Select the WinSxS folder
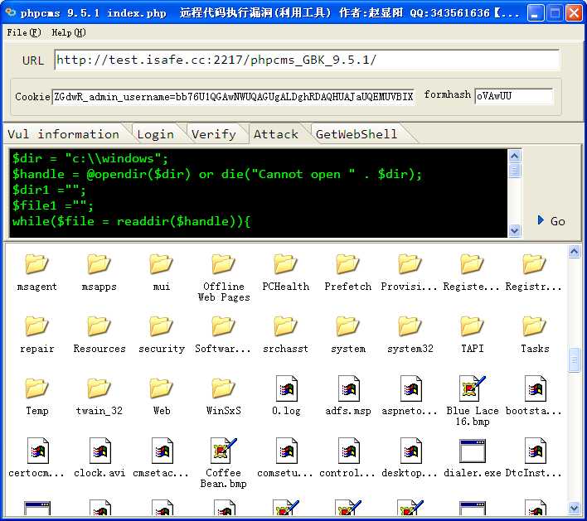Screen dimensions: 587x521 tap(223, 388)
